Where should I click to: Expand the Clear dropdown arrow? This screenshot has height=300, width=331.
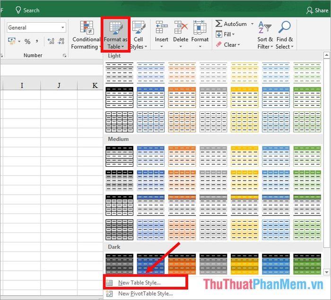click(x=239, y=45)
